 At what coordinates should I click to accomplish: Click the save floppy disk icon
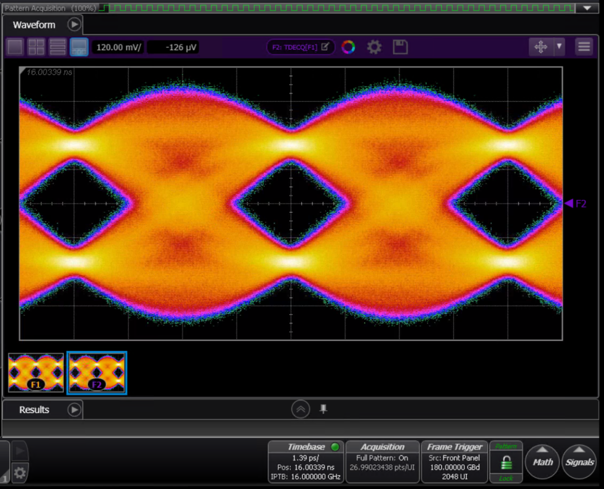pos(400,47)
